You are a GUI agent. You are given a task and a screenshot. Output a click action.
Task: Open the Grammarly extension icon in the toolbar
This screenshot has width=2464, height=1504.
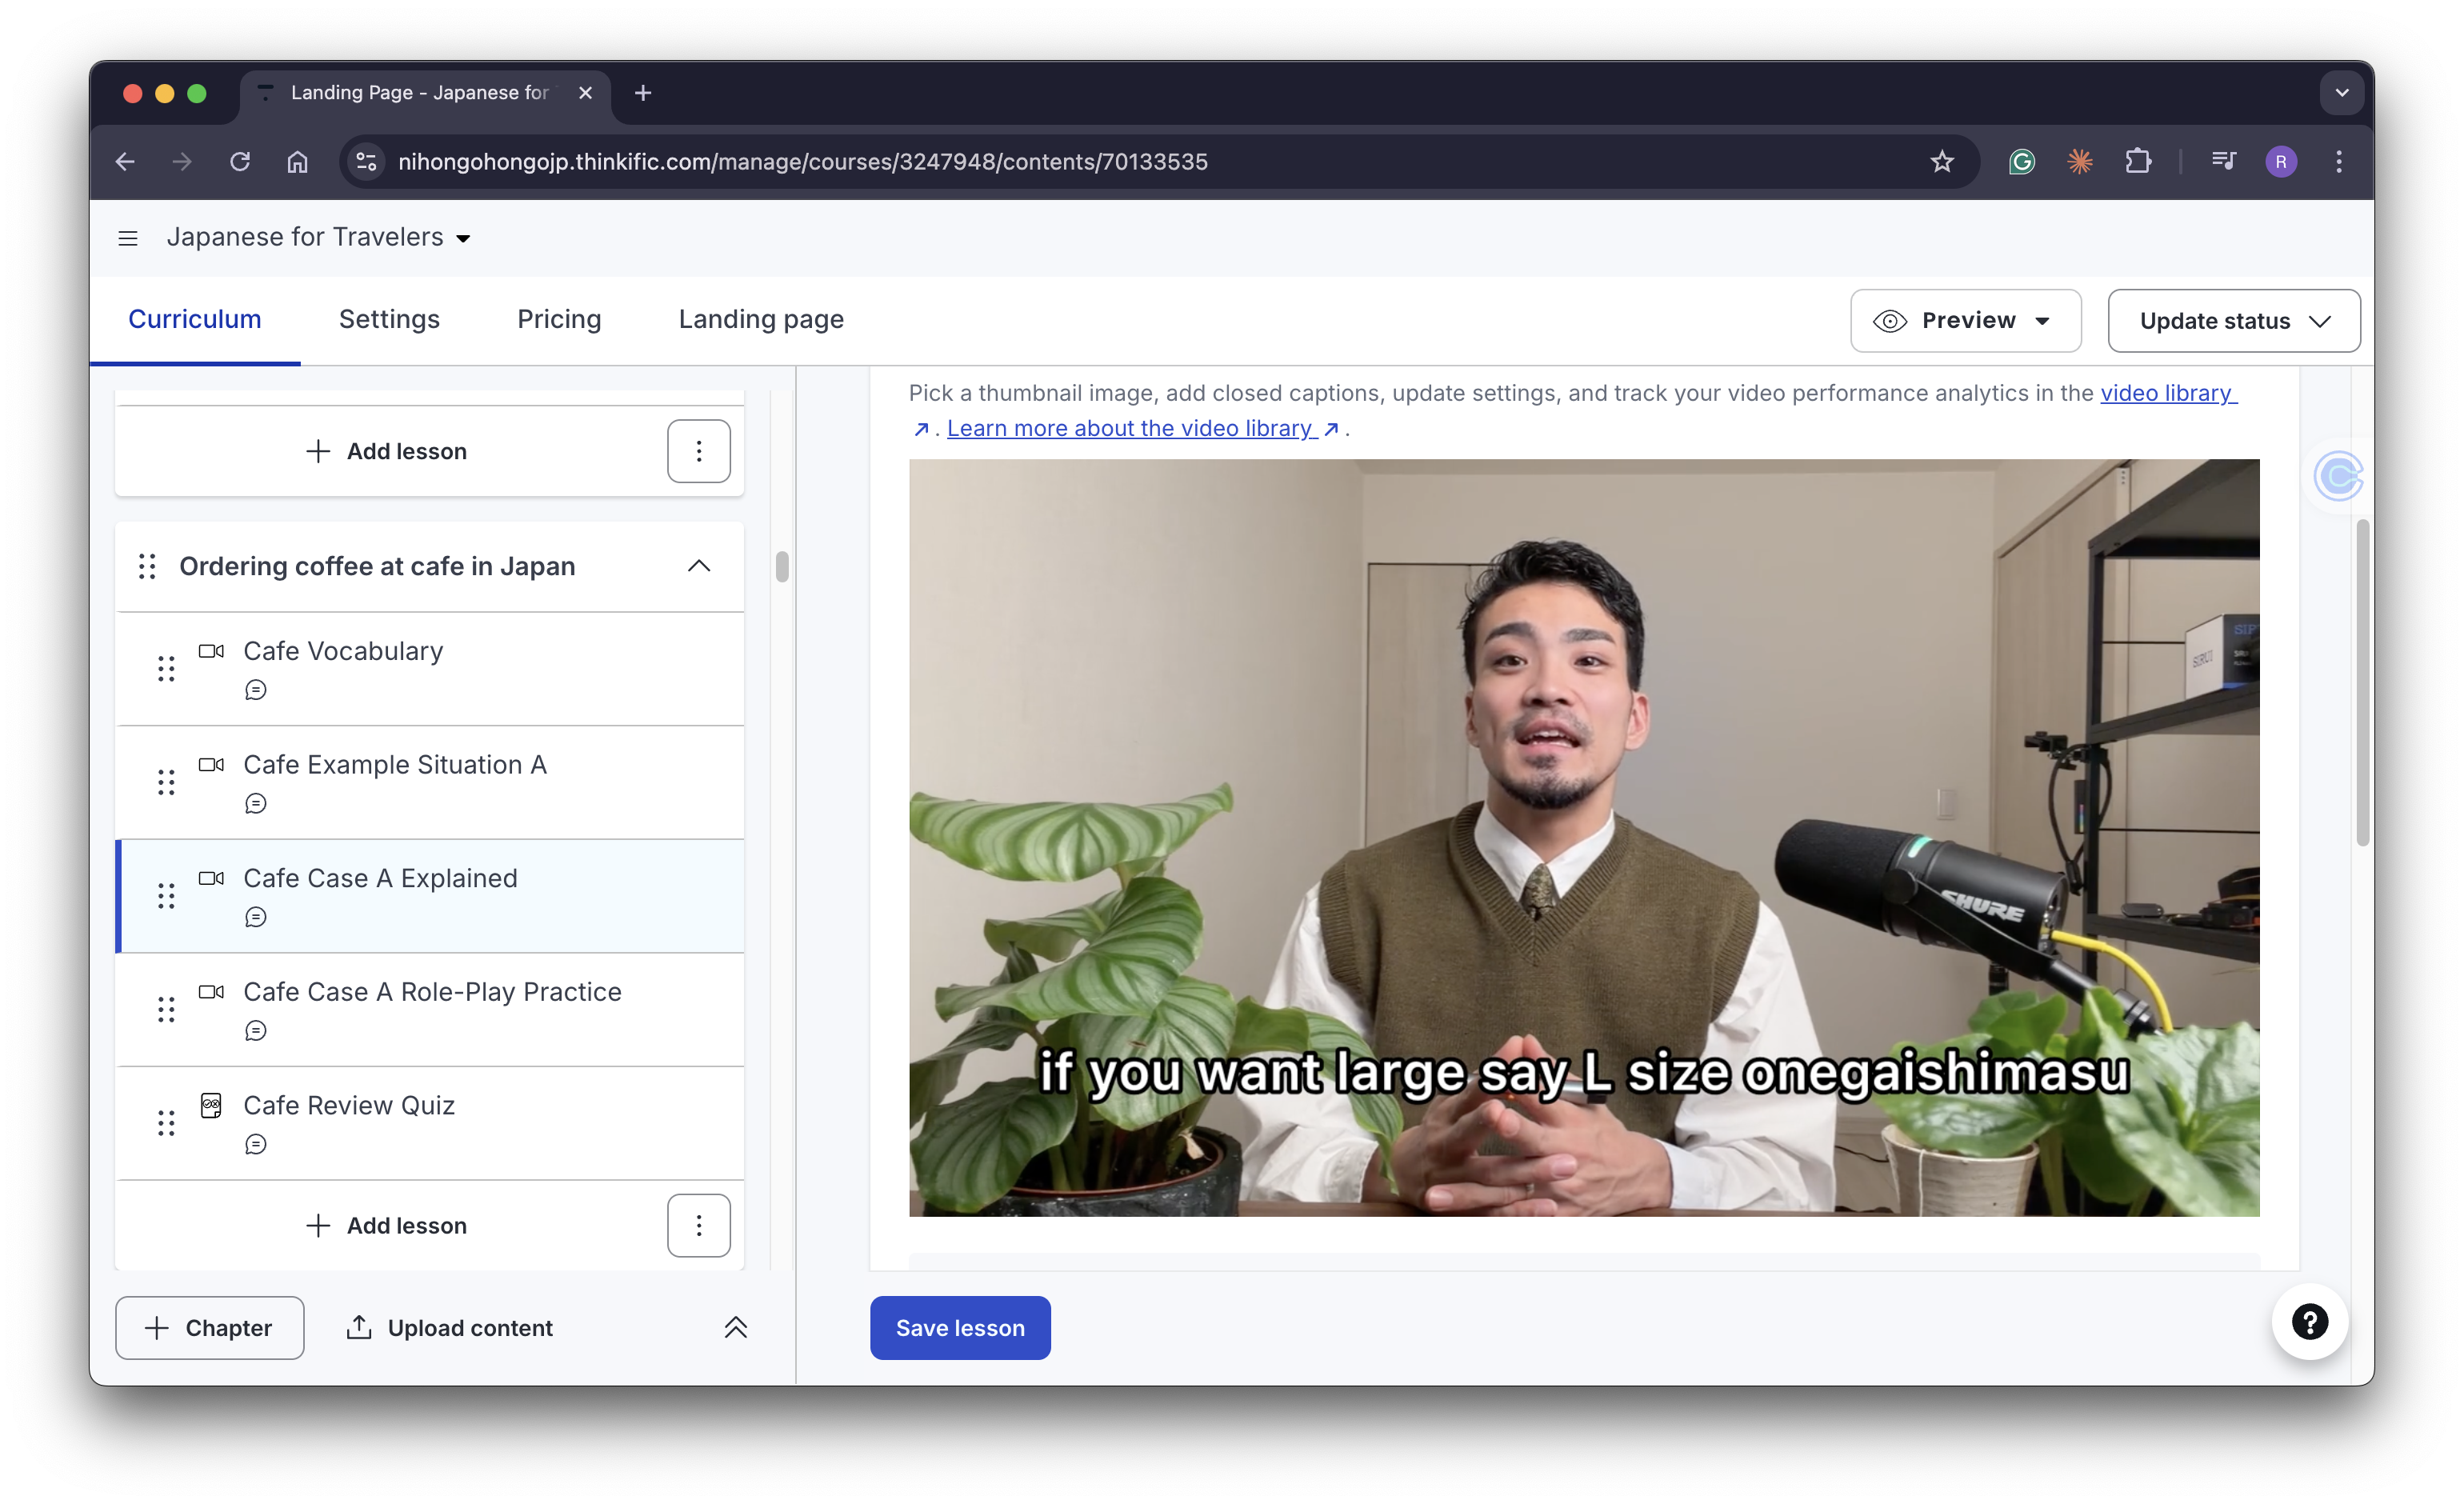(2021, 161)
